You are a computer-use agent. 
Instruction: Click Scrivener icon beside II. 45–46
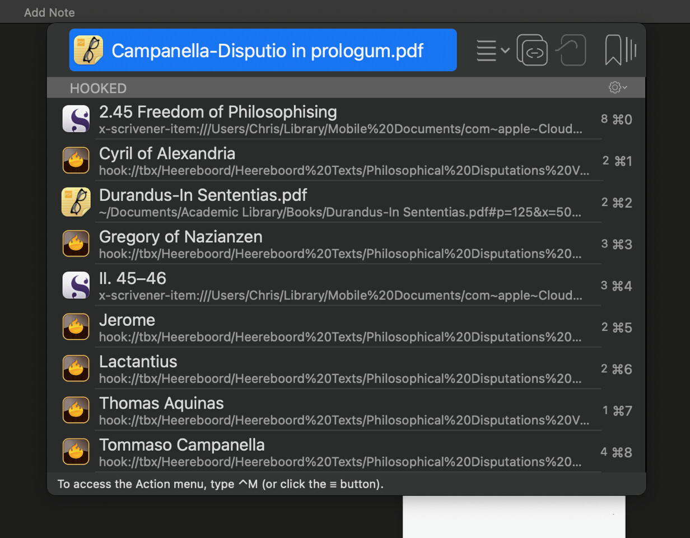(76, 286)
